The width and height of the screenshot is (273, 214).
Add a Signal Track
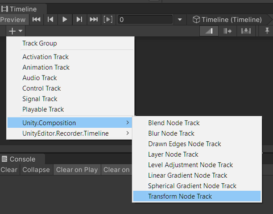pyautogui.click(x=71, y=99)
